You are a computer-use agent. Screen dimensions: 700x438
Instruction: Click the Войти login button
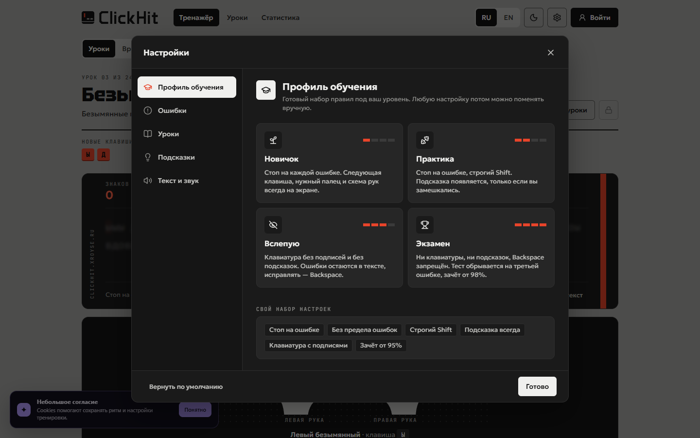coord(595,18)
